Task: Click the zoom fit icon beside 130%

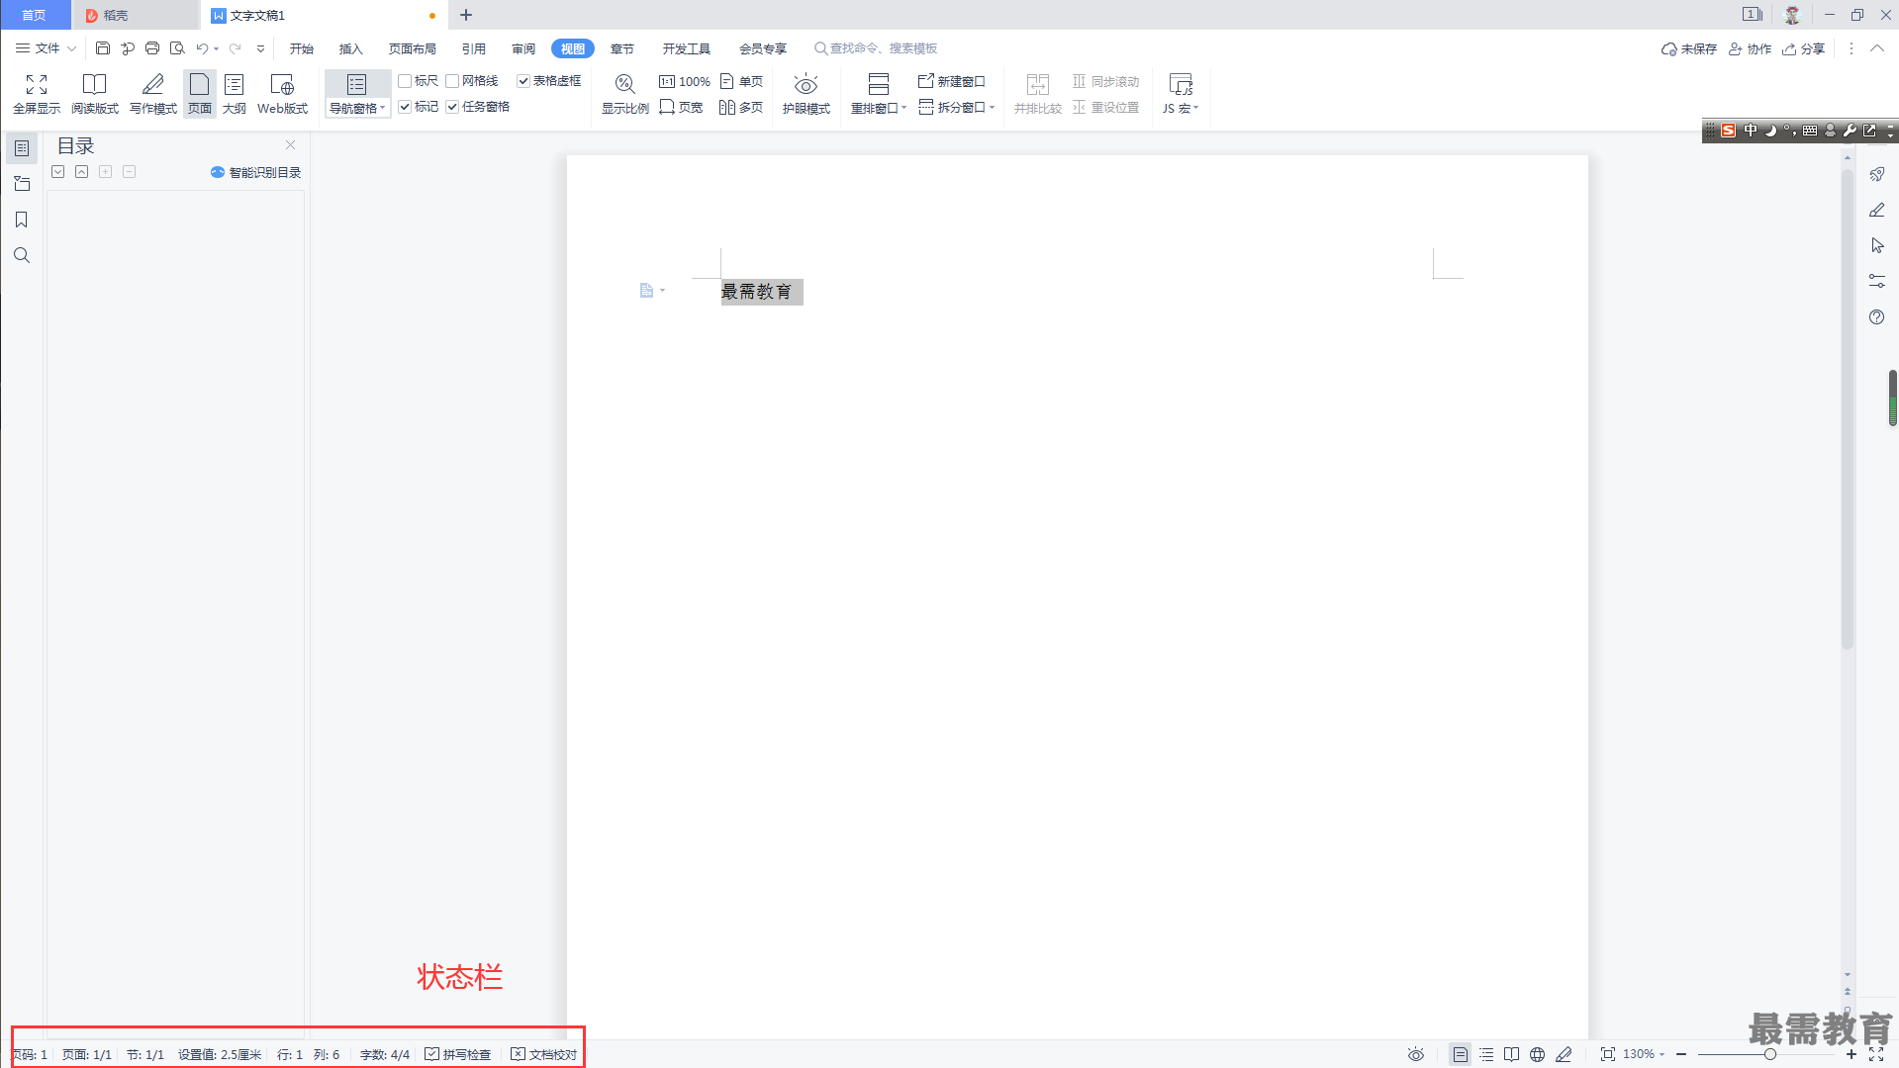Action: 1608,1054
